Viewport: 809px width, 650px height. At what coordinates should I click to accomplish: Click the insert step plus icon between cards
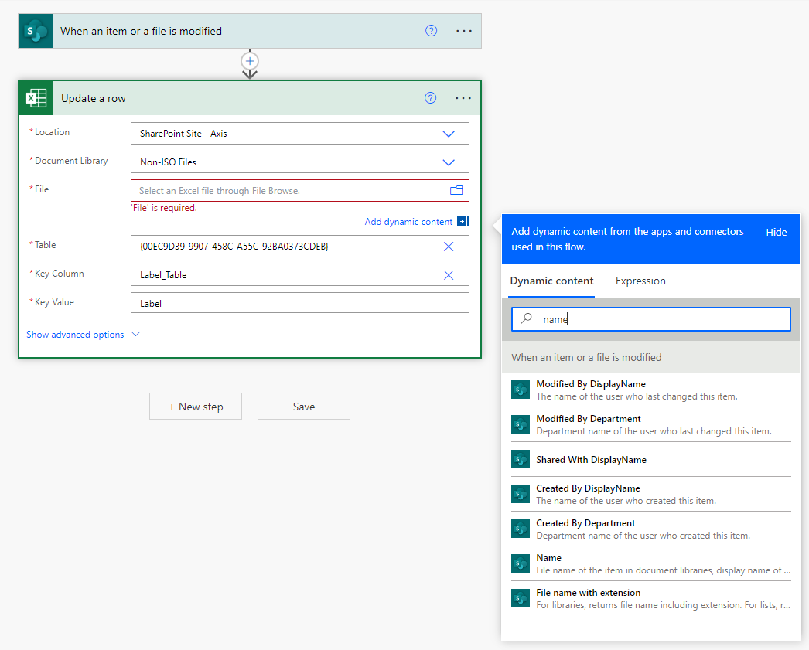point(250,60)
